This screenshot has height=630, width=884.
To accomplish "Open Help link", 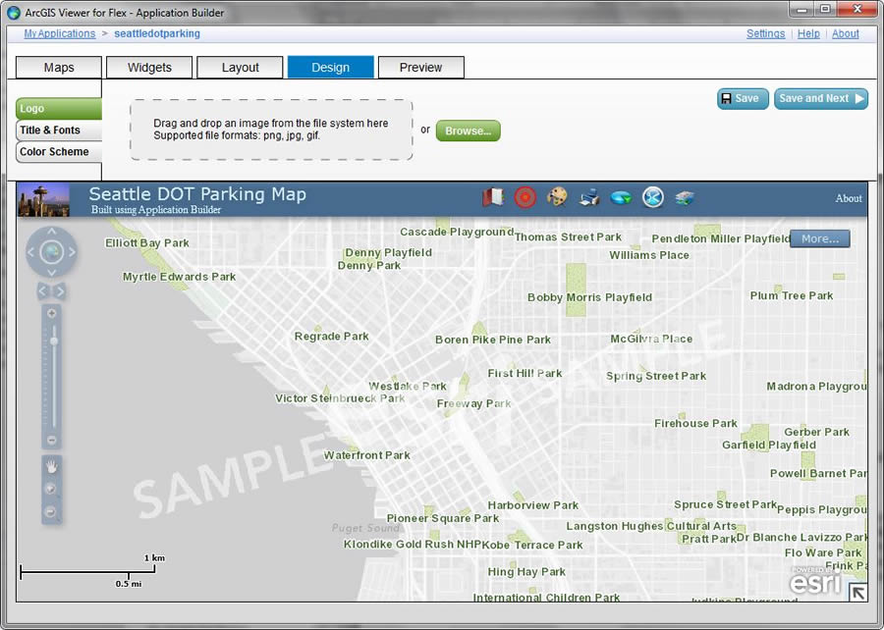I will coord(808,33).
